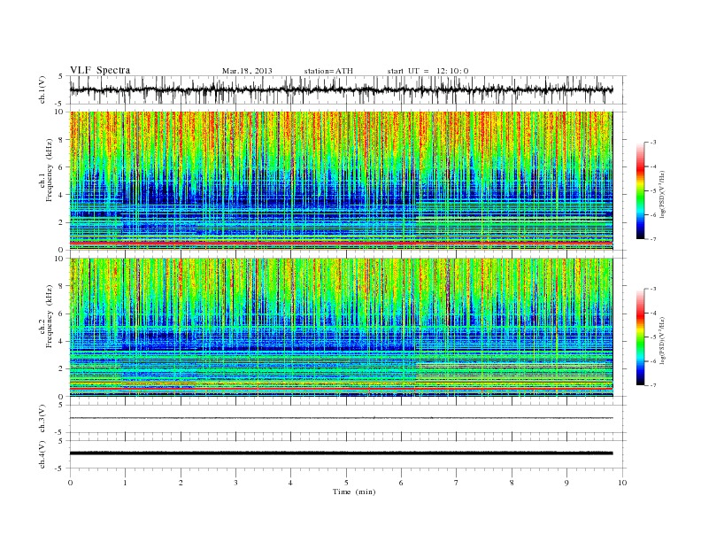Click the time axis tick label "0"
The width and height of the screenshot is (701, 542).
coord(70,483)
